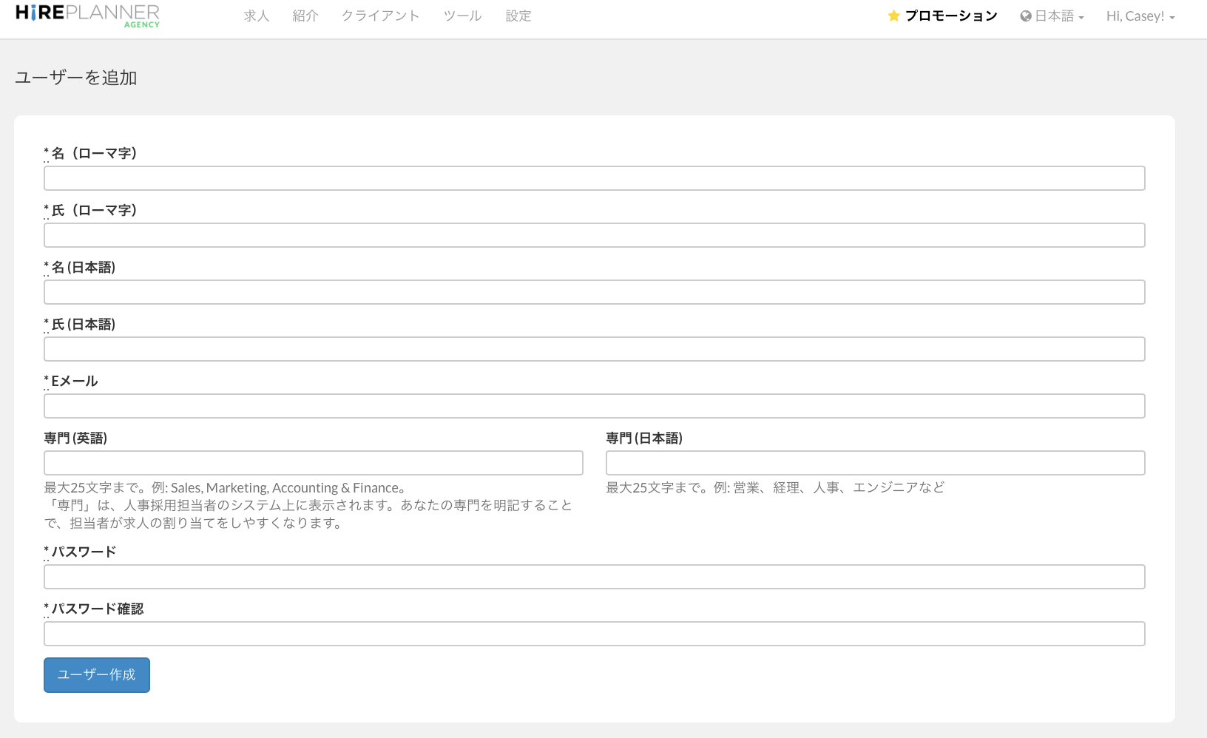The width and height of the screenshot is (1207, 738).
Task: Click the star icon beside プロモーション
Action: [x=893, y=16]
